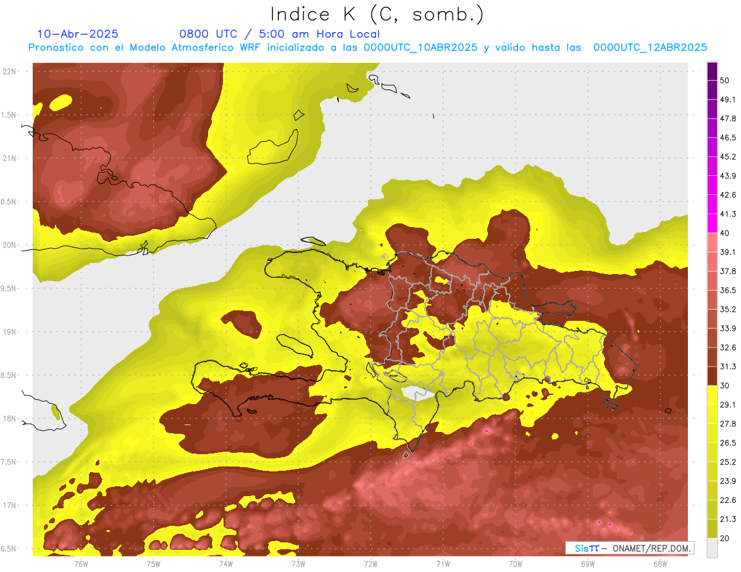Click the '71W' longitude label

coord(443,564)
